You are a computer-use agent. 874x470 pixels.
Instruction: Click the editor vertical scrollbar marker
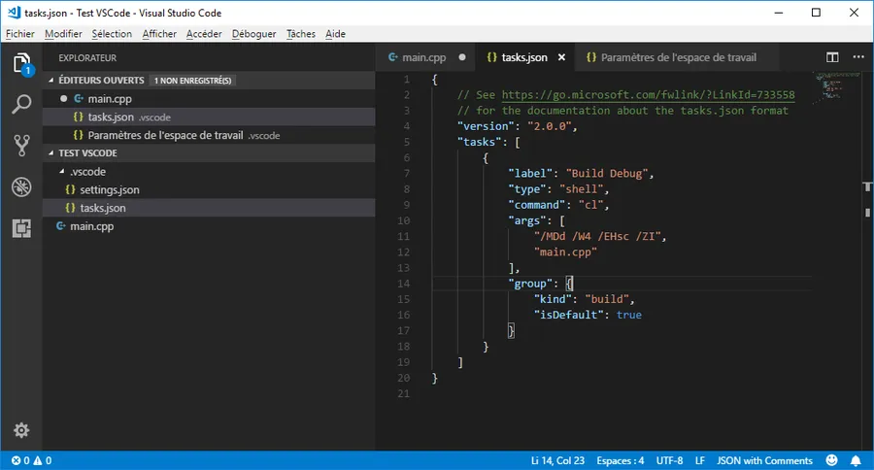click(868, 186)
